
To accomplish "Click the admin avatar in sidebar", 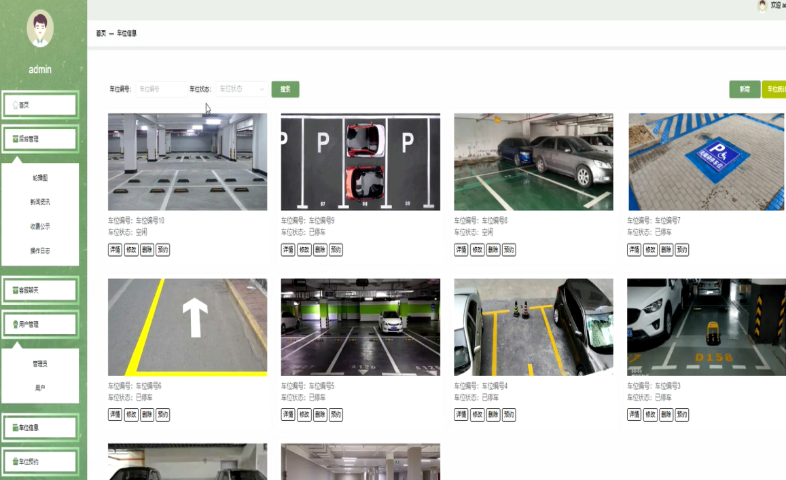I will click(x=40, y=29).
